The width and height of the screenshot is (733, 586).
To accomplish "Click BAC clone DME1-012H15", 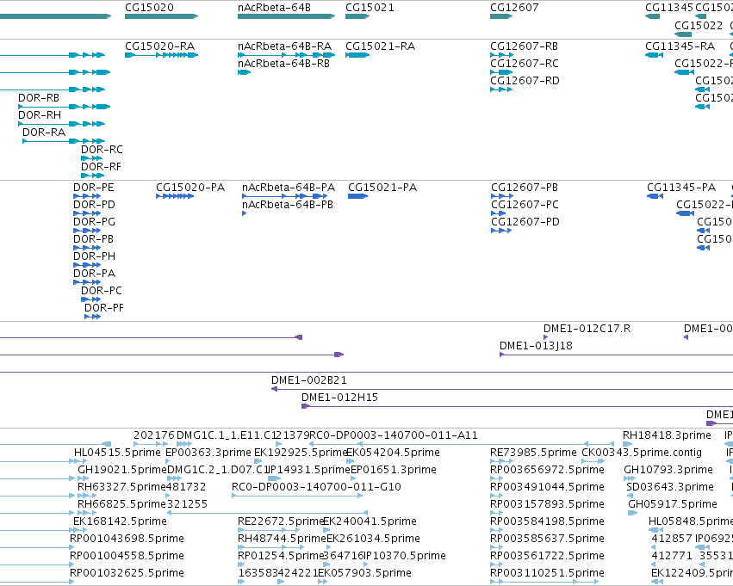I will tap(339, 398).
